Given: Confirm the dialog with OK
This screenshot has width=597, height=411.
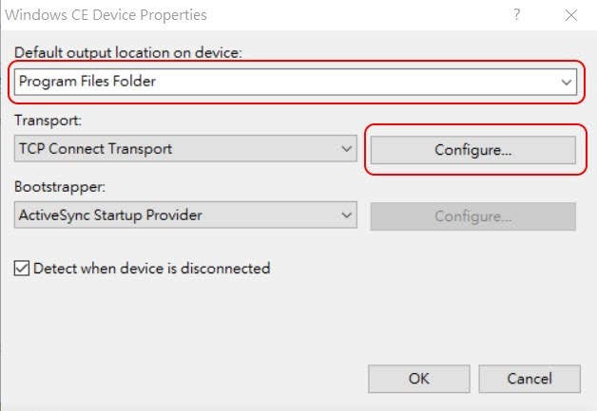Looking at the screenshot, I should point(419,379).
